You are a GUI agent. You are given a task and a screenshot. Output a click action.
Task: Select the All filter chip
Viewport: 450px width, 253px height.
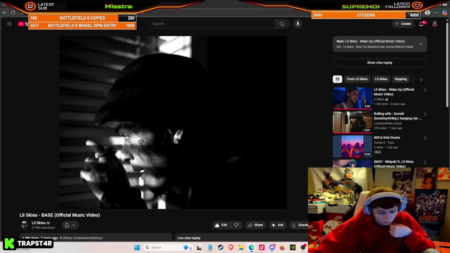coord(337,79)
